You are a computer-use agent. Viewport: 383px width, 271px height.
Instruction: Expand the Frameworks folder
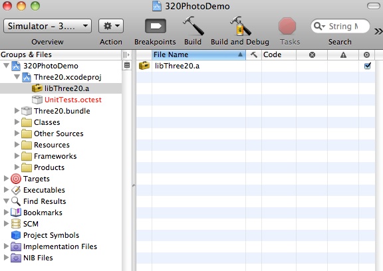pyautogui.click(x=17, y=155)
